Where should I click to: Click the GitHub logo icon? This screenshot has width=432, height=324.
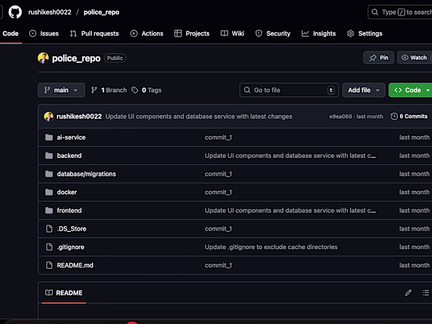(15, 12)
